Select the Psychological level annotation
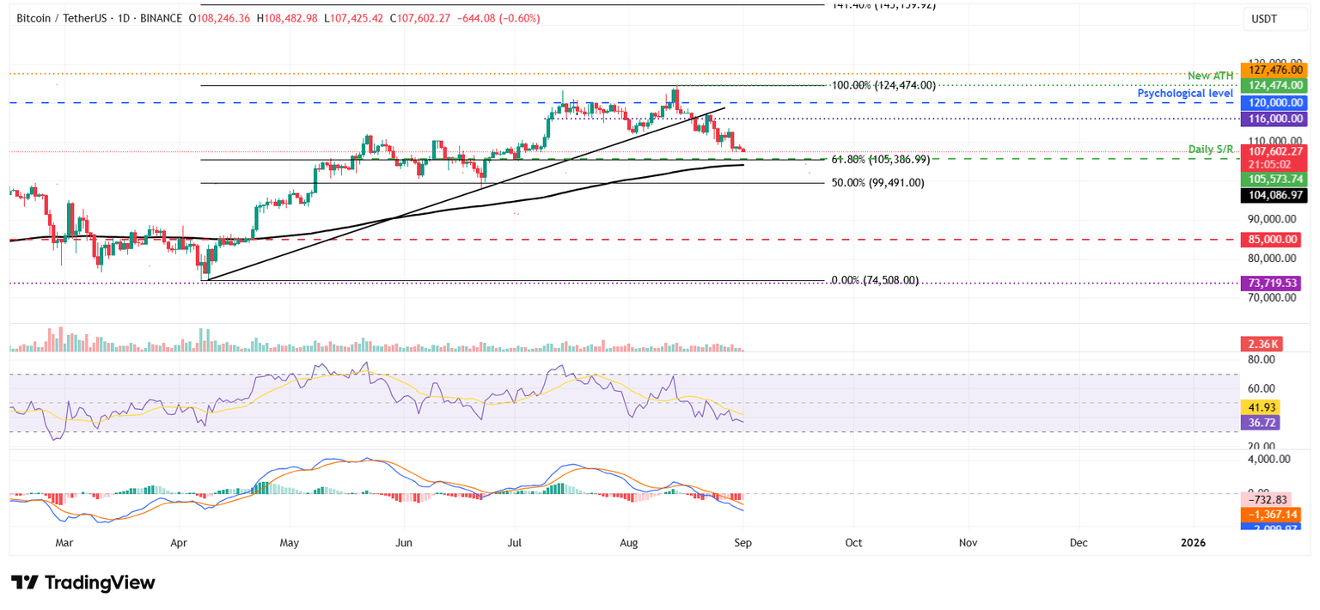 click(1184, 93)
